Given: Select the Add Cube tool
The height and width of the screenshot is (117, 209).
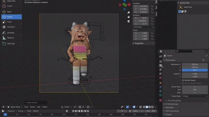Looking at the screenshot, I should [x=11, y=44].
